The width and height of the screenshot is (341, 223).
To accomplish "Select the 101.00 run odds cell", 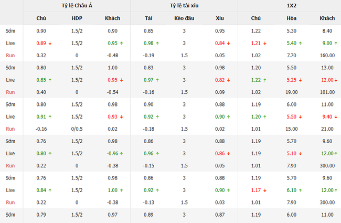I will [x=327, y=92].
